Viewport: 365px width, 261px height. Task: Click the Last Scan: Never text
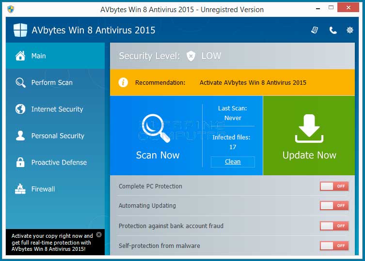tap(233, 113)
